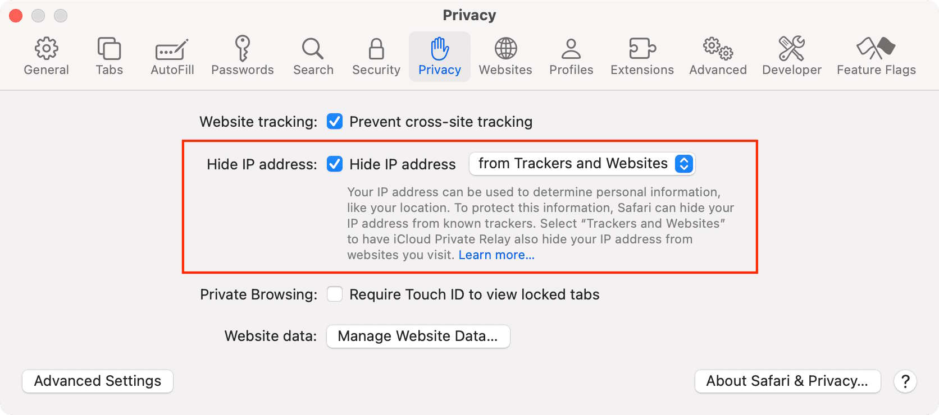This screenshot has width=939, height=415.
Task: Enable Require Touch ID to view locked tabs
Action: pyautogui.click(x=335, y=294)
